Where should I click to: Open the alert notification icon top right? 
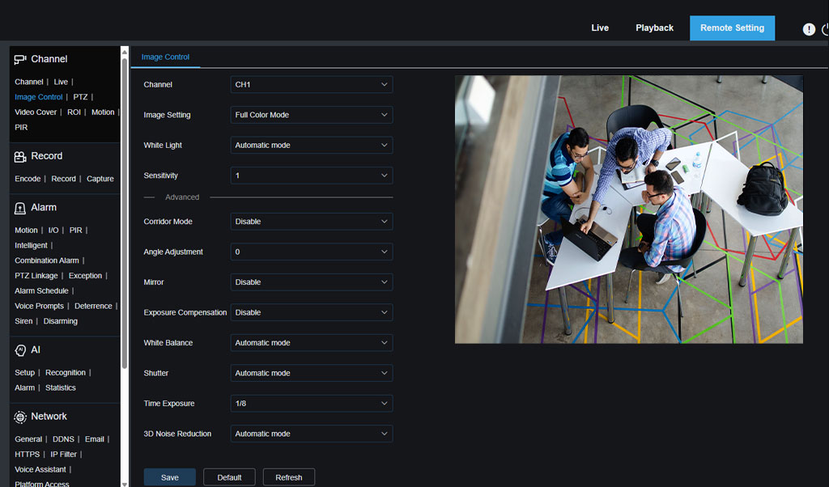(808, 28)
